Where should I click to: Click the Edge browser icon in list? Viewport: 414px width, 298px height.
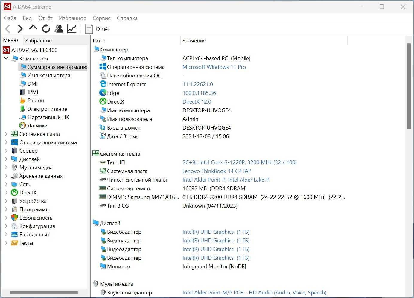pos(103,93)
